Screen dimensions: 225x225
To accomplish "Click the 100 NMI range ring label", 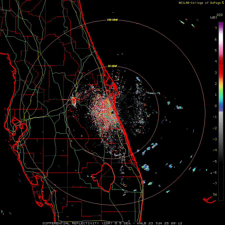I will click(x=112, y=20).
